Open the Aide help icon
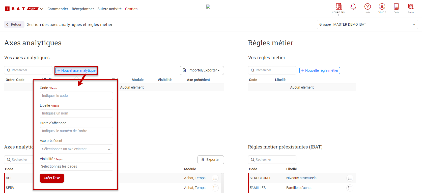 pos(368,7)
